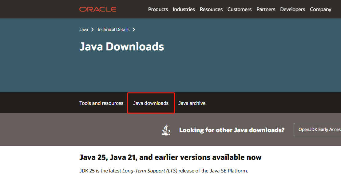Go to the Java breadcrumb link

[84, 30]
